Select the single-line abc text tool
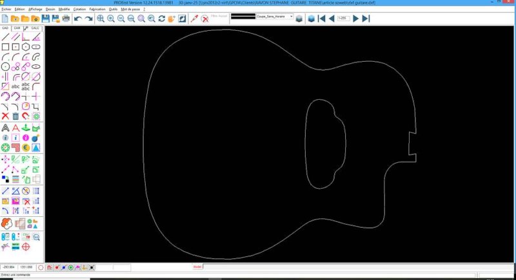This screenshot has width=516, height=280. point(15,87)
